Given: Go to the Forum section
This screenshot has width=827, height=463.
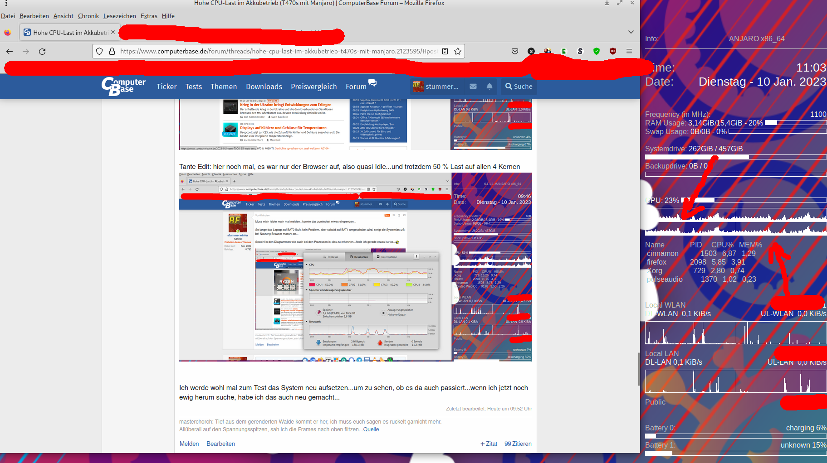Looking at the screenshot, I should pyautogui.click(x=356, y=87).
